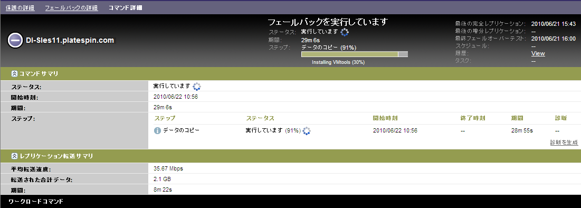Click the ステップ column header
The image size is (581, 208).
click(x=165, y=118)
